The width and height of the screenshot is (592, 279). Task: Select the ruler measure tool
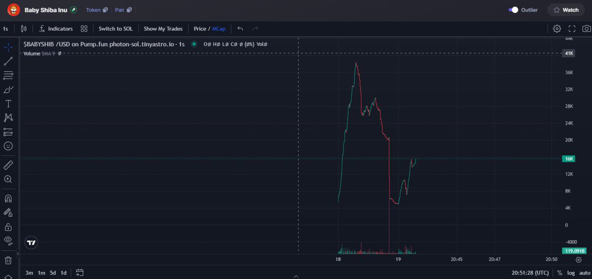[8, 165]
